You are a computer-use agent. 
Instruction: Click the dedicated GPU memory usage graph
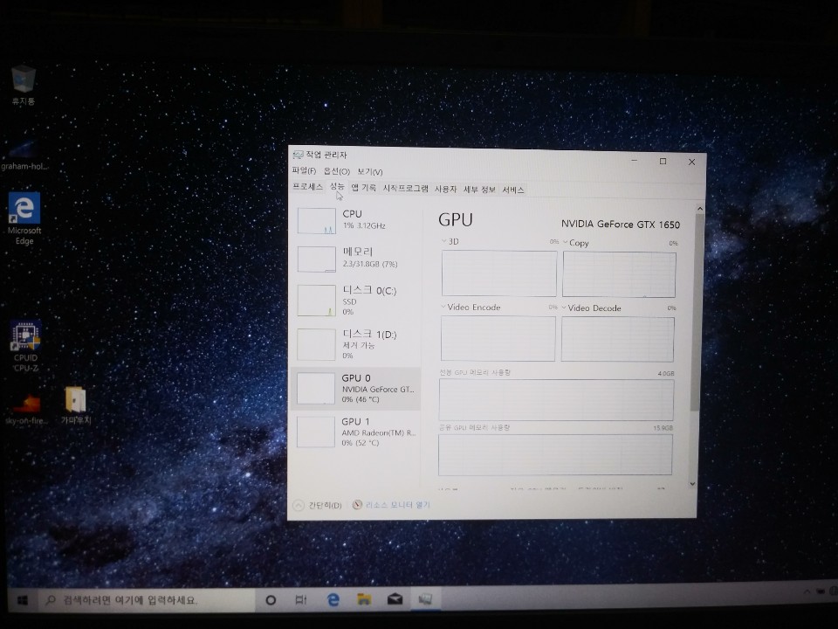pyautogui.click(x=556, y=399)
